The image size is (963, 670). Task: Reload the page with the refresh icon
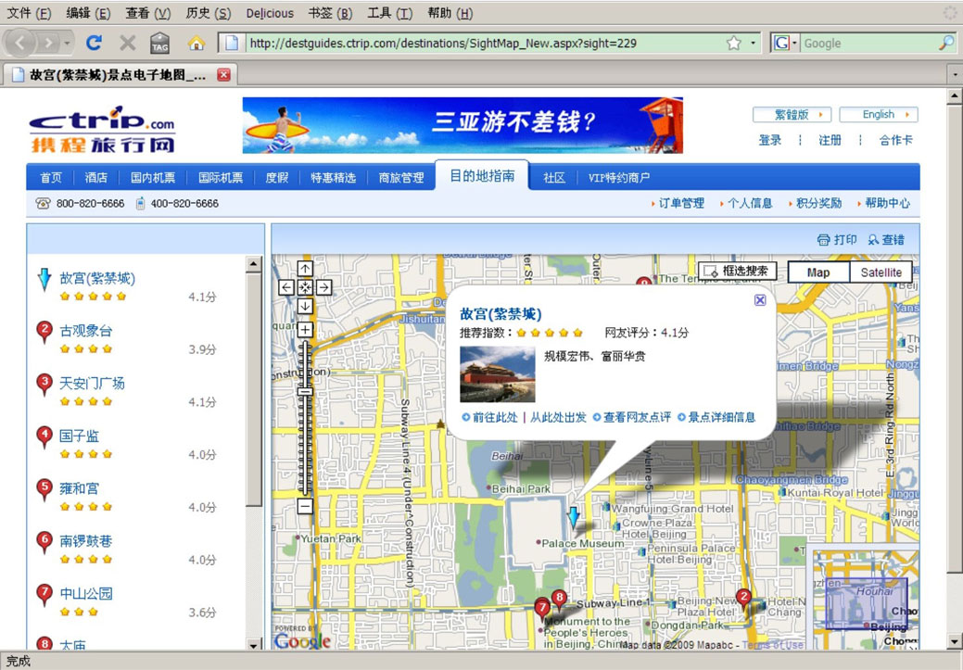94,43
